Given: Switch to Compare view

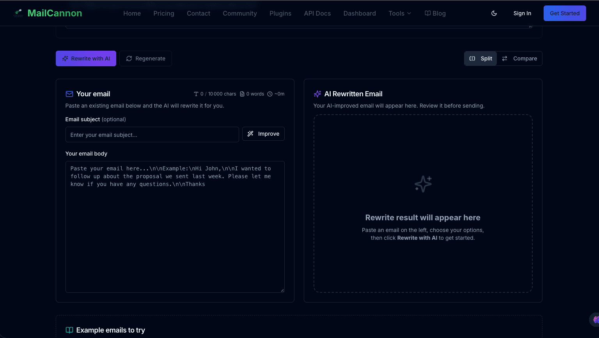Looking at the screenshot, I should click(x=519, y=58).
